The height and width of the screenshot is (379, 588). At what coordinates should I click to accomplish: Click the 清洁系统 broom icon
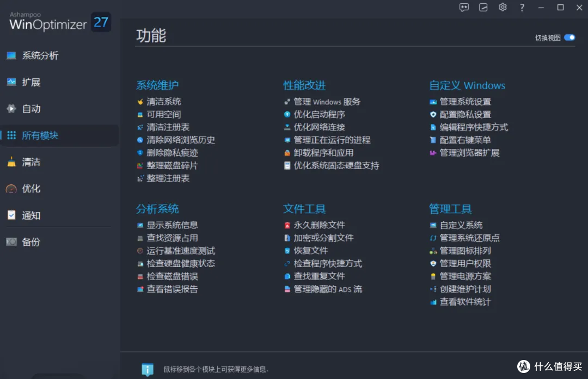(140, 102)
